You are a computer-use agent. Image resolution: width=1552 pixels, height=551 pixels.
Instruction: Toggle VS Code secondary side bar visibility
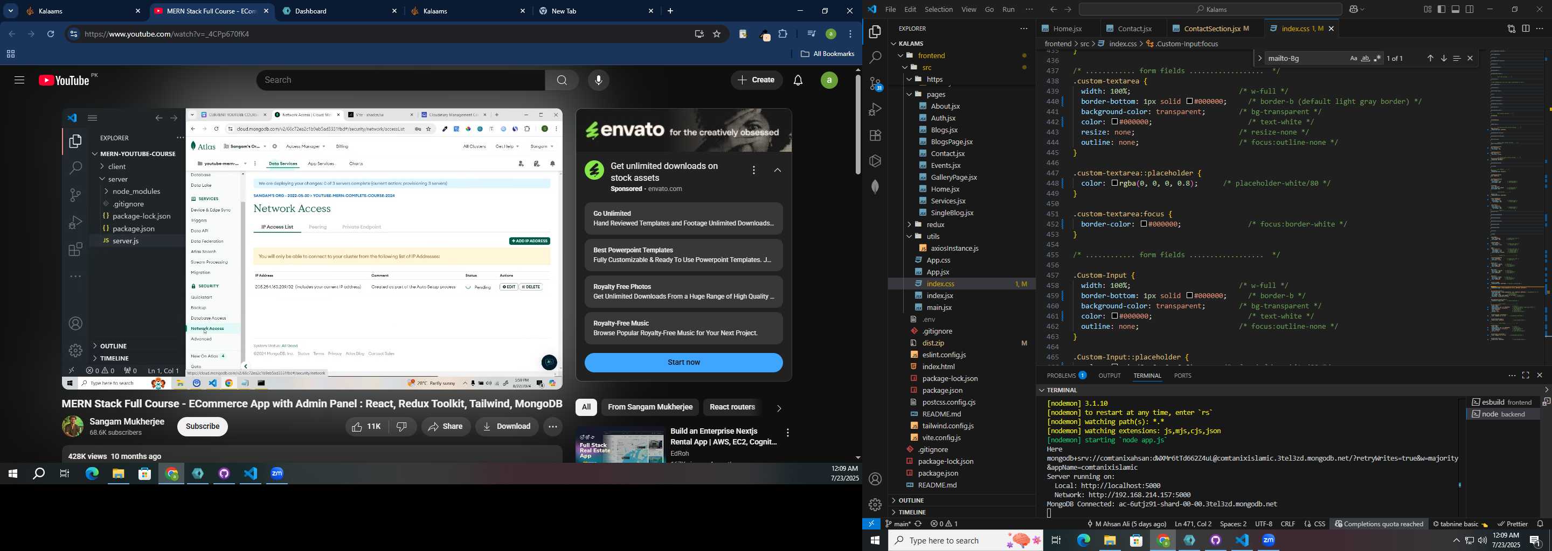coord(1470,10)
